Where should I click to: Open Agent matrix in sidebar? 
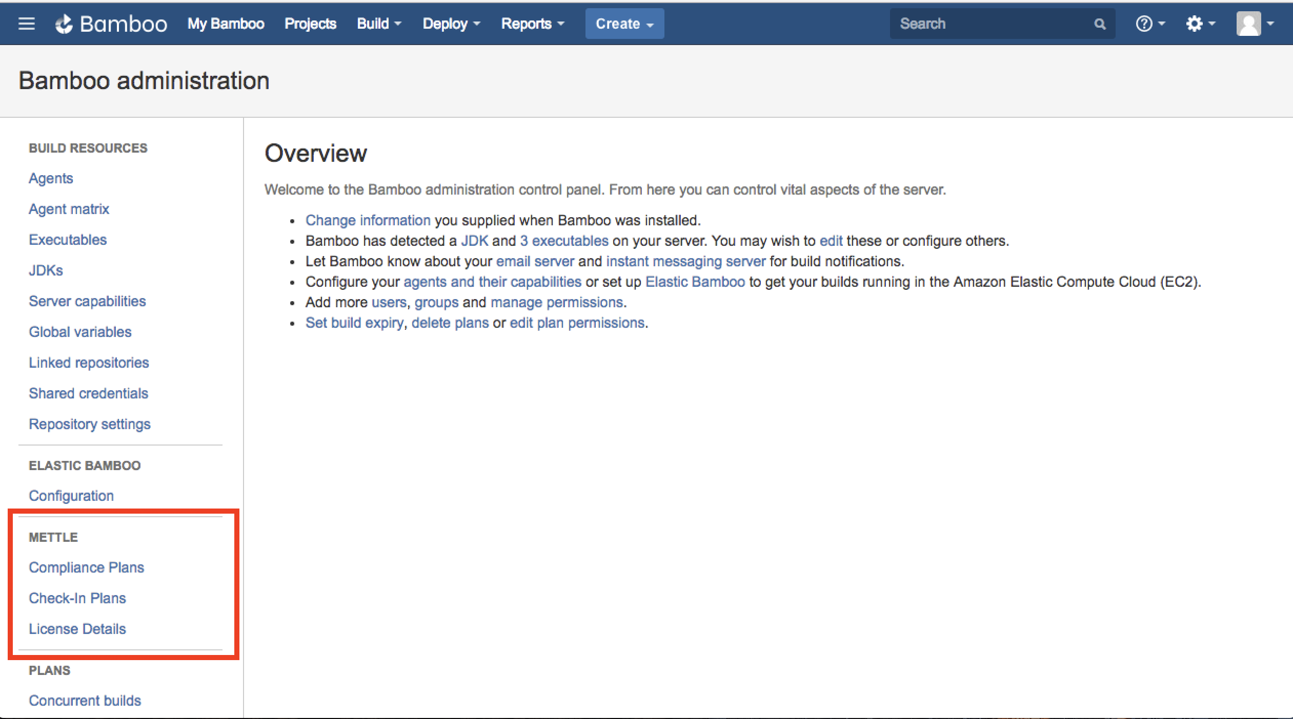tap(69, 209)
